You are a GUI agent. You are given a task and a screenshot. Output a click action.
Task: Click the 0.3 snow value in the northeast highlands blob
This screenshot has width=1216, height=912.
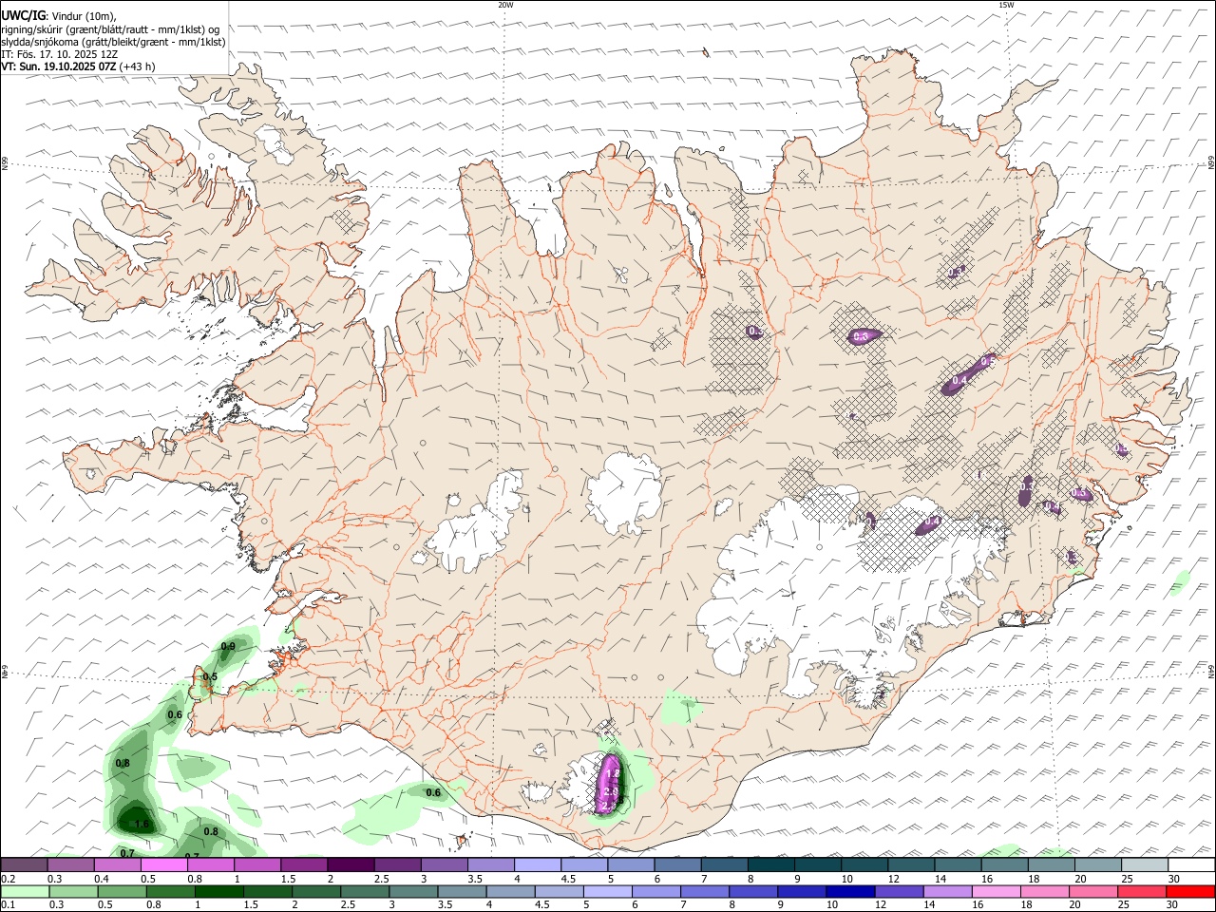coord(862,336)
